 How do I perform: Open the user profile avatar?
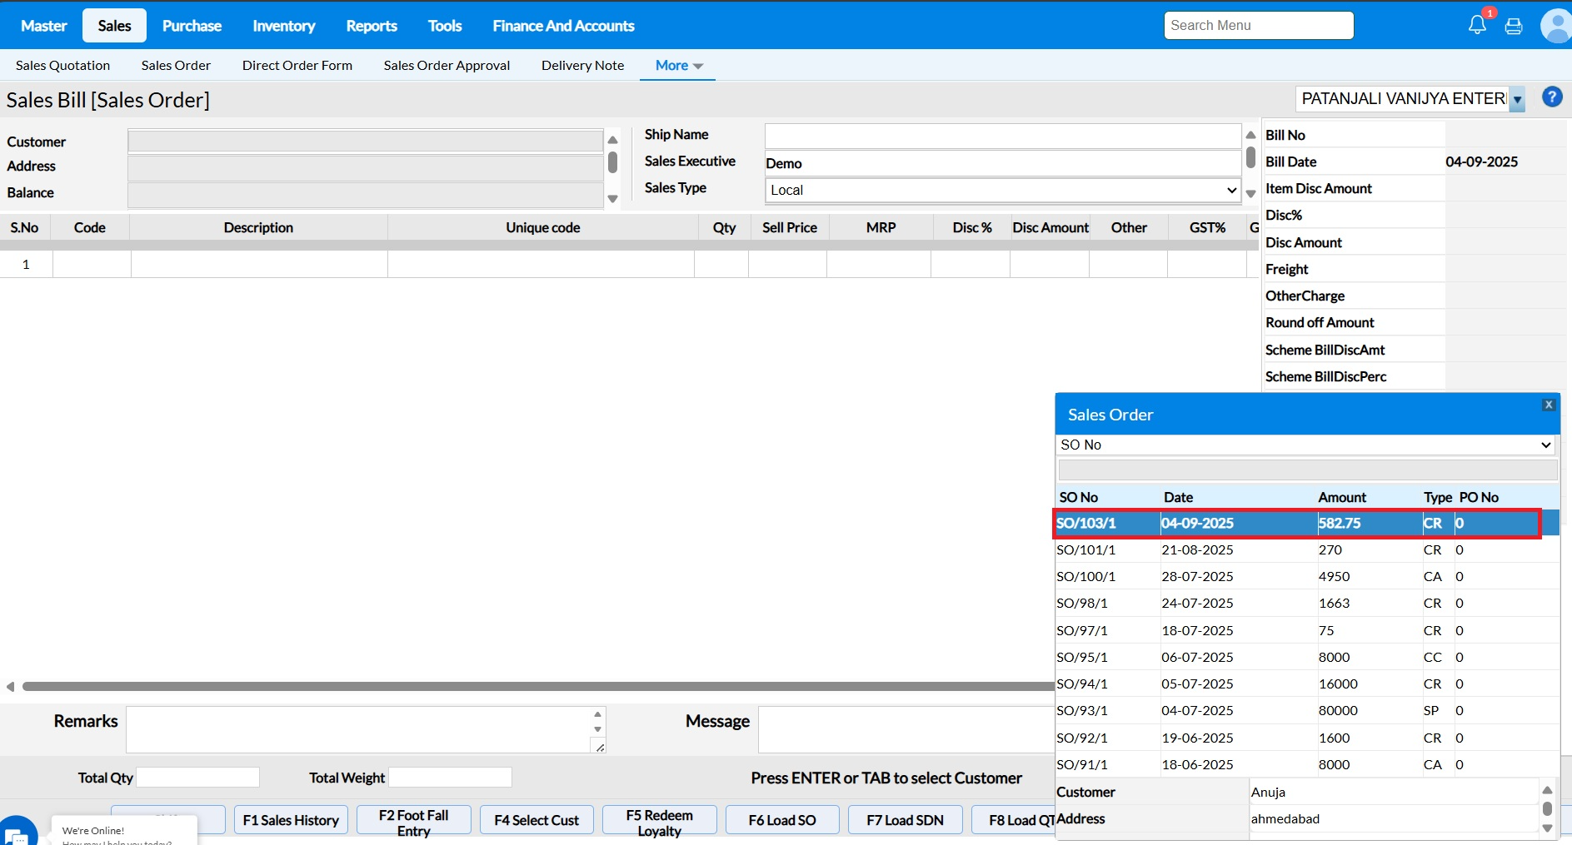click(x=1555, y=26)
